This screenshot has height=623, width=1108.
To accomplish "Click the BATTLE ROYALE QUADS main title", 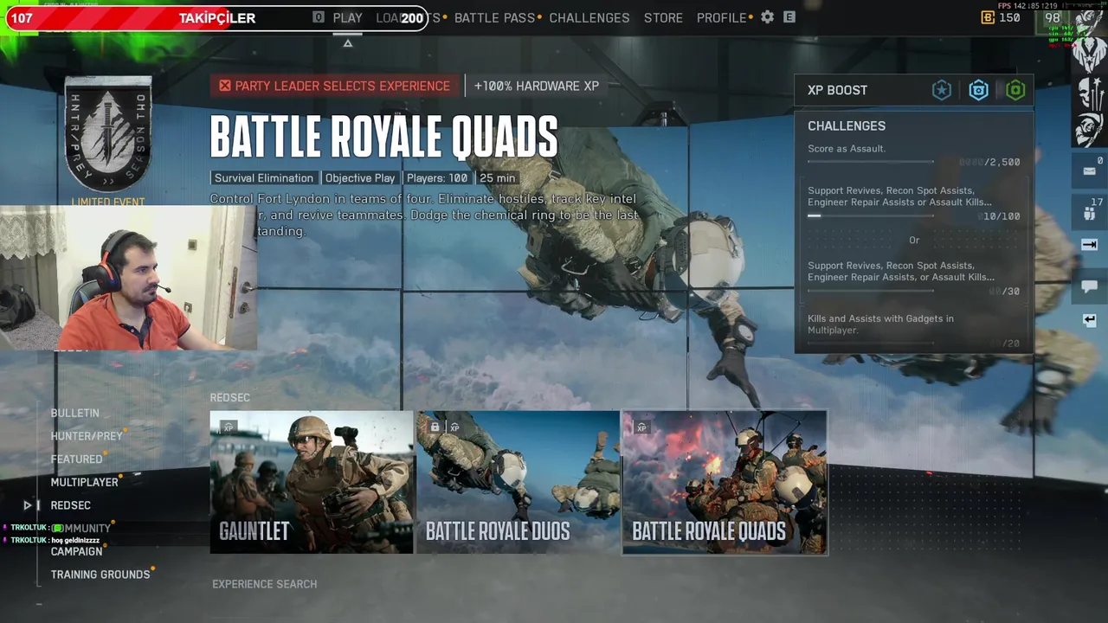I will 383,137.
